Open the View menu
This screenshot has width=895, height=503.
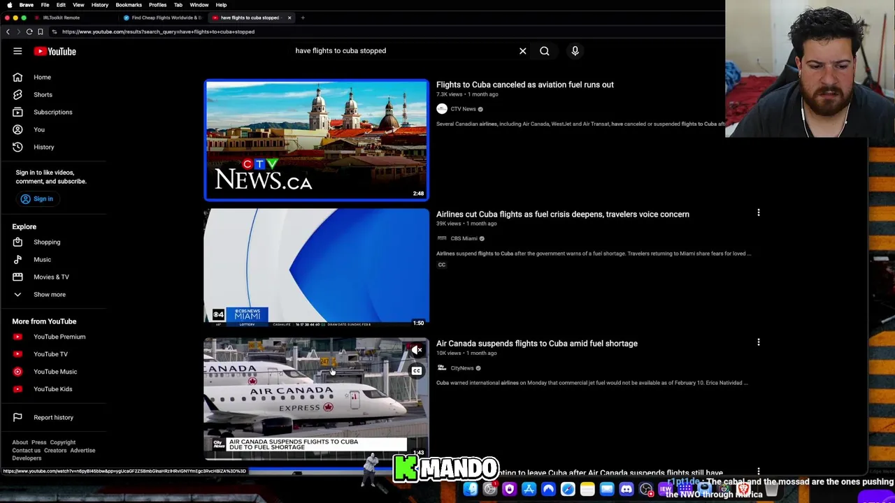pyautogui.click(x=78, y=5)
